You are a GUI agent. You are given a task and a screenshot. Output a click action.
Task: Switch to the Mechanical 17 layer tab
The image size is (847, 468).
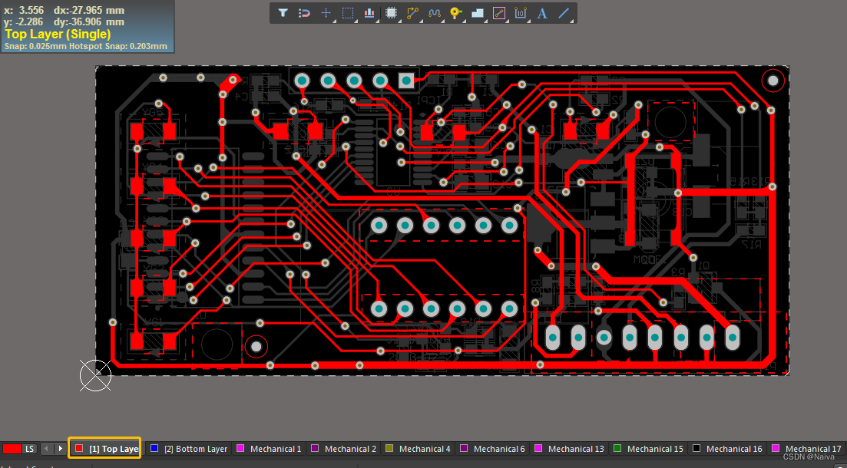pyautogui.click(x=806, y=449)
